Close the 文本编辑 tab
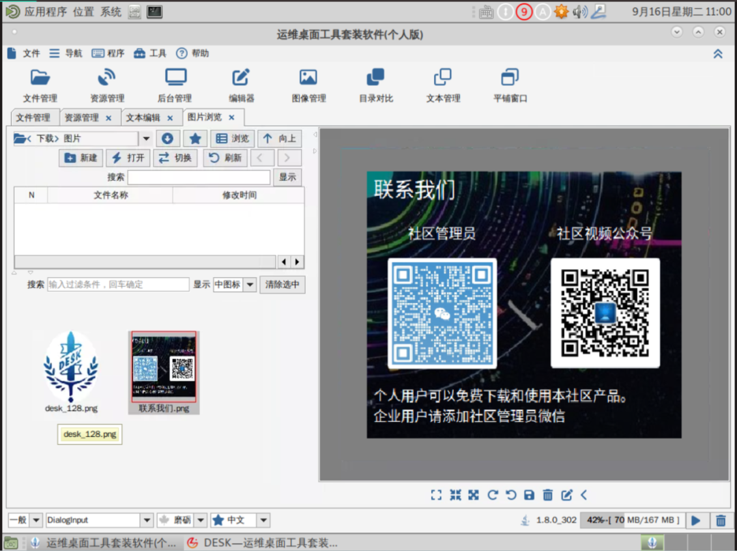 pos(170,118)
